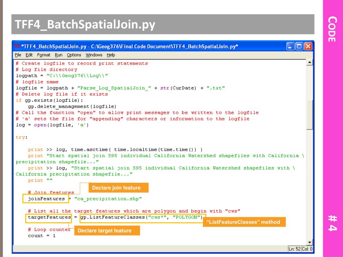The image size is (343, 257).
Task: Click the comment '# List all the target features'
Action: pos(134,211)
